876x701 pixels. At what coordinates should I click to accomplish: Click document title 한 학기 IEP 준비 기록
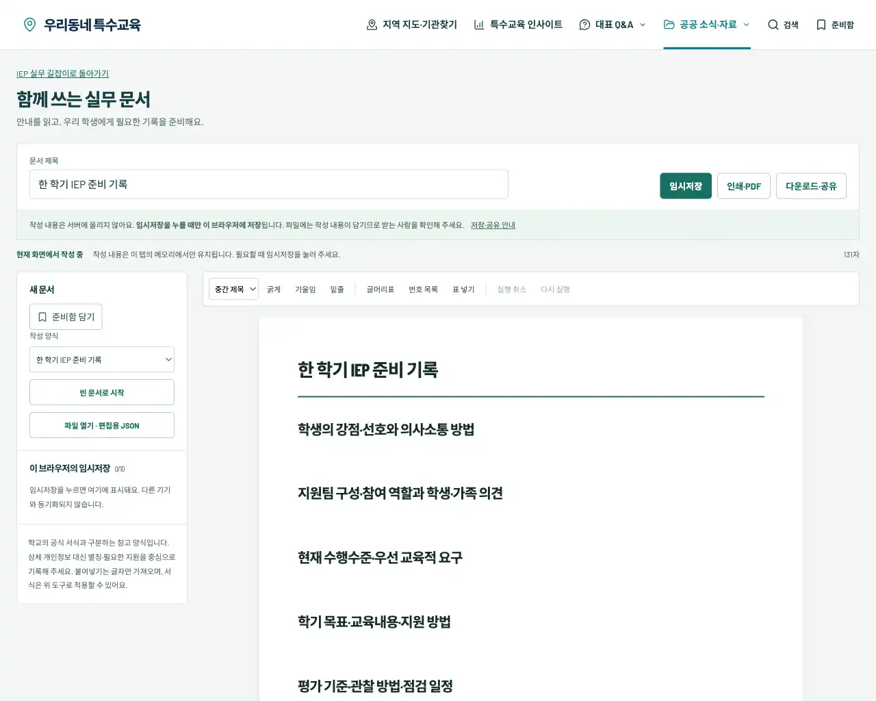coord(368,370)
